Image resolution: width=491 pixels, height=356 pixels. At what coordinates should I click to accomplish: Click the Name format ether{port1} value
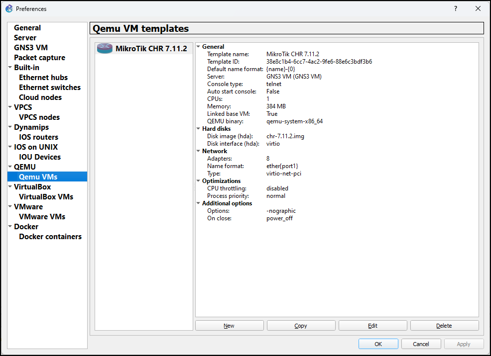coord(282,166)
